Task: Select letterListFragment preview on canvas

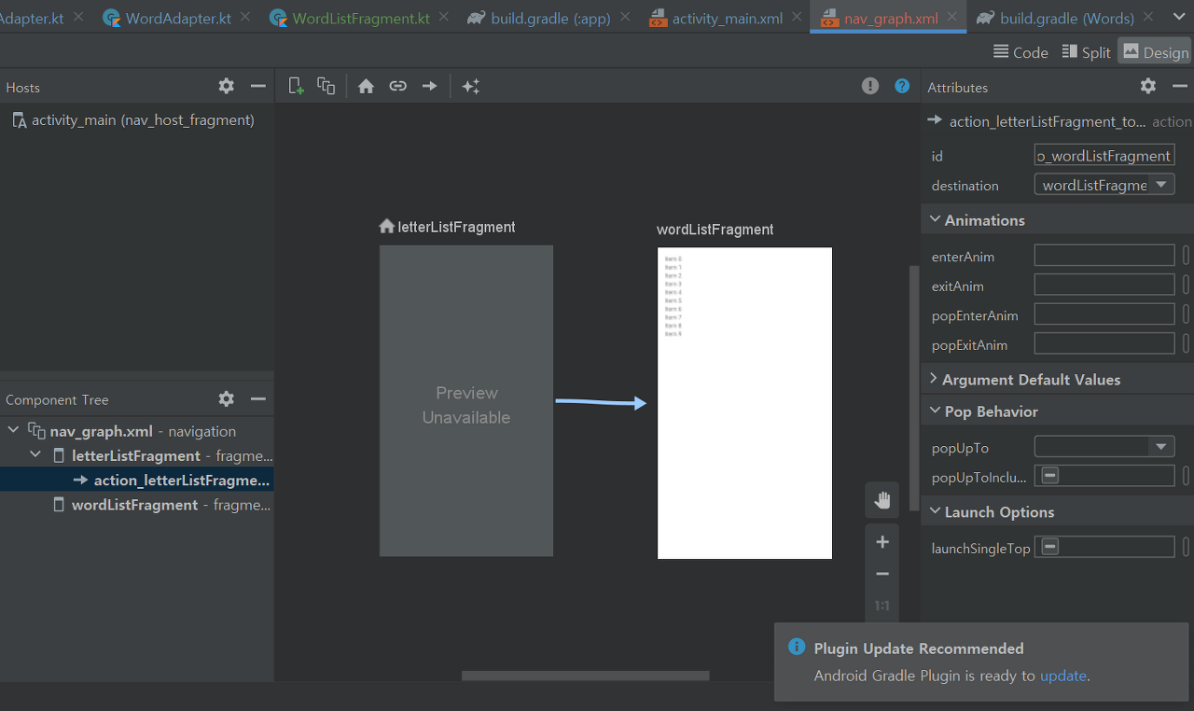Action: click(x=465, y=400)
